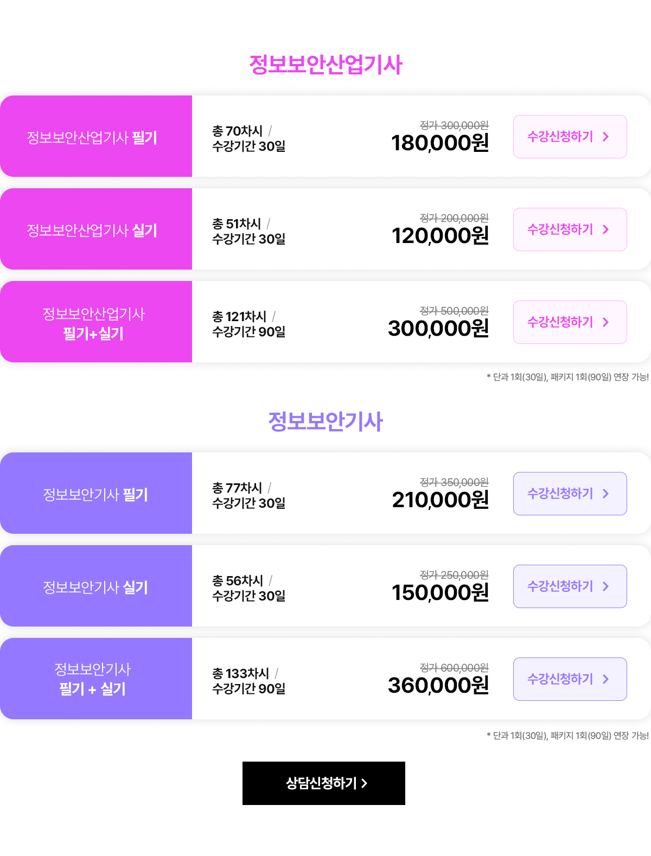Click the extension footnote below the 정보보안기사 list
This screenshot has height=856, width=651.
point(567,736)
